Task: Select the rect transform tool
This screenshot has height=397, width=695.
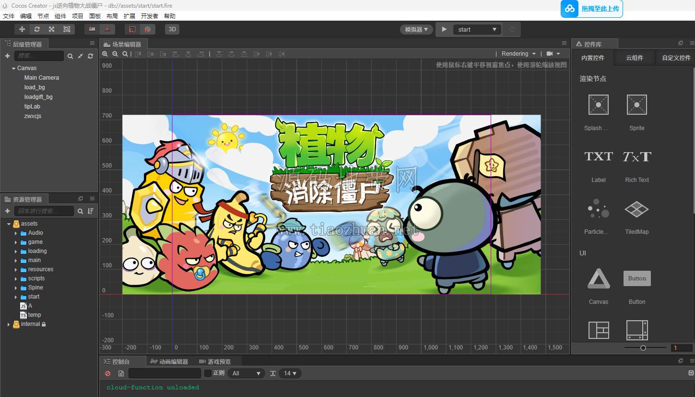Action: pyautogui.click(x=67, y=29)
